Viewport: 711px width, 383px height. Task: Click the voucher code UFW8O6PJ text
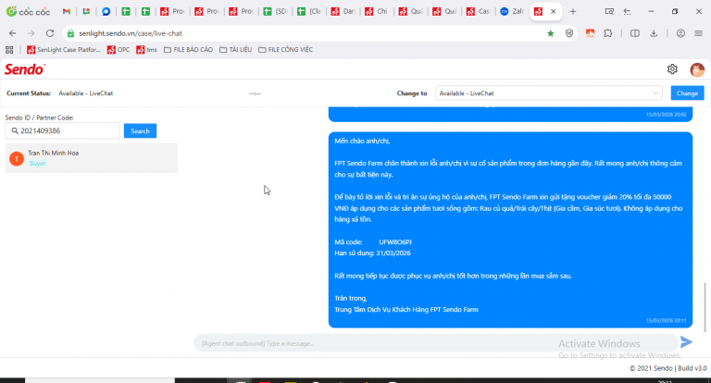(395, 242)
